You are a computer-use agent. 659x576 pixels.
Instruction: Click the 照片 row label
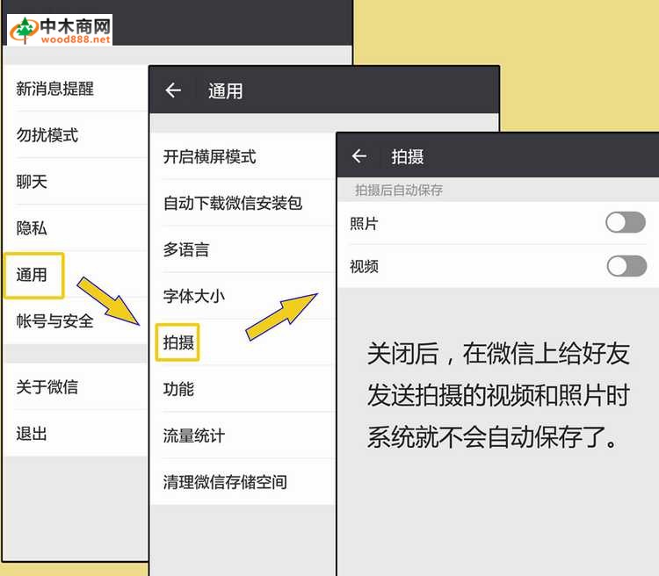tap(364, 223)
